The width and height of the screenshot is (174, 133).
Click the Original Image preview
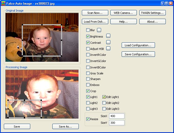point(42,37)
